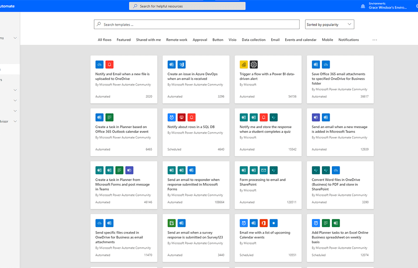Select the Approval category tab
Screen dimensions: 418x268
click(200, 40)
